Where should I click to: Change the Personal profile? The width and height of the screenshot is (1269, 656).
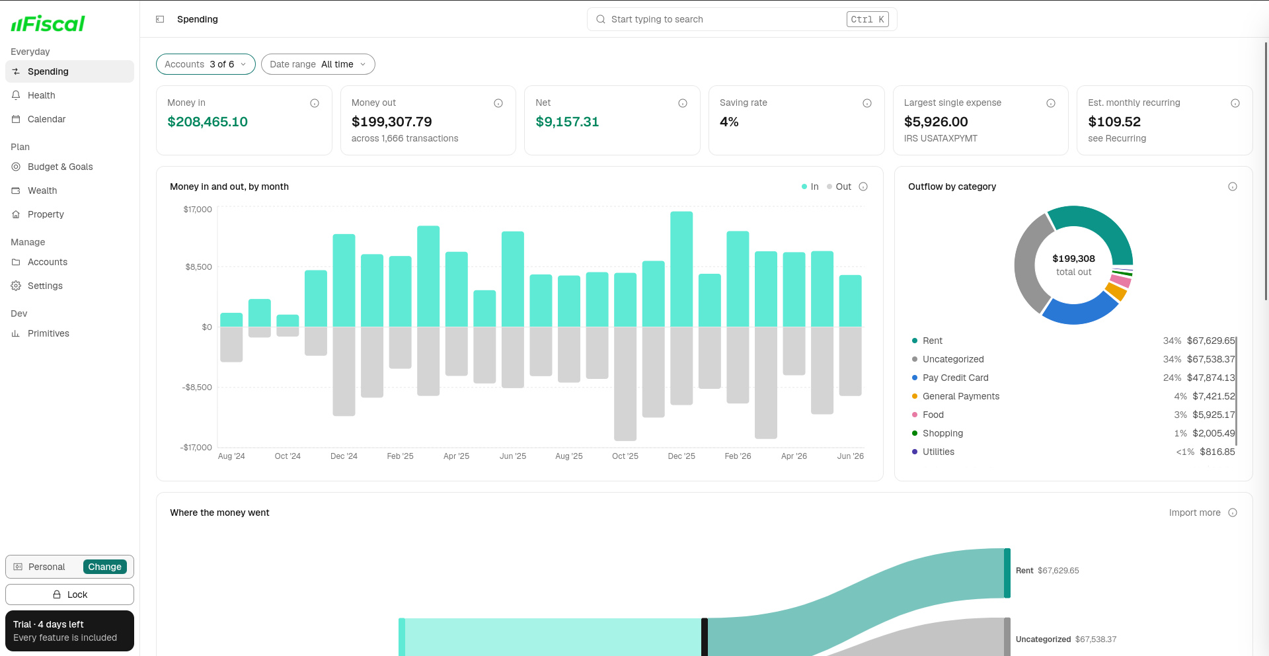click(x=104, y=567)
